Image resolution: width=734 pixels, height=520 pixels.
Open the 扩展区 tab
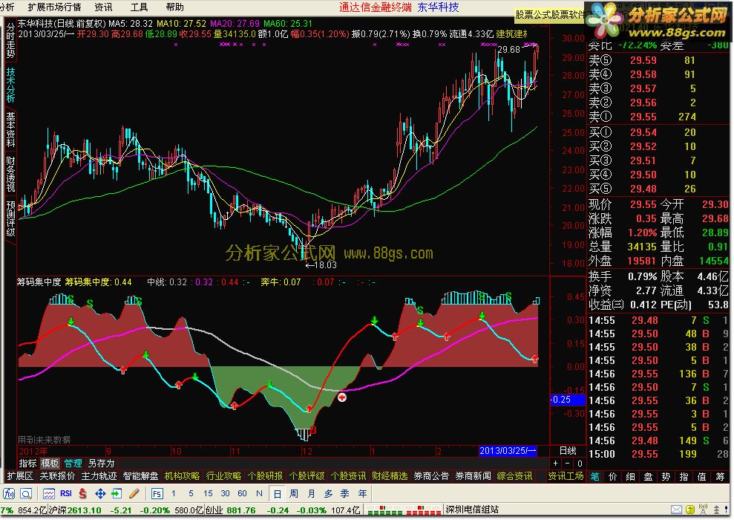[20, 476]
